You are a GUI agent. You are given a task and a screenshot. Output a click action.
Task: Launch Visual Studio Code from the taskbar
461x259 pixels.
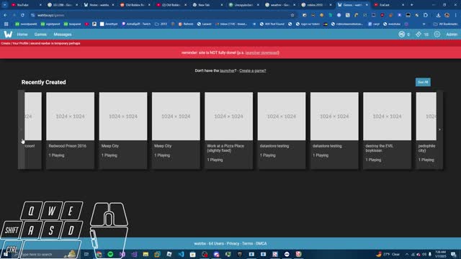pos(181,254)
